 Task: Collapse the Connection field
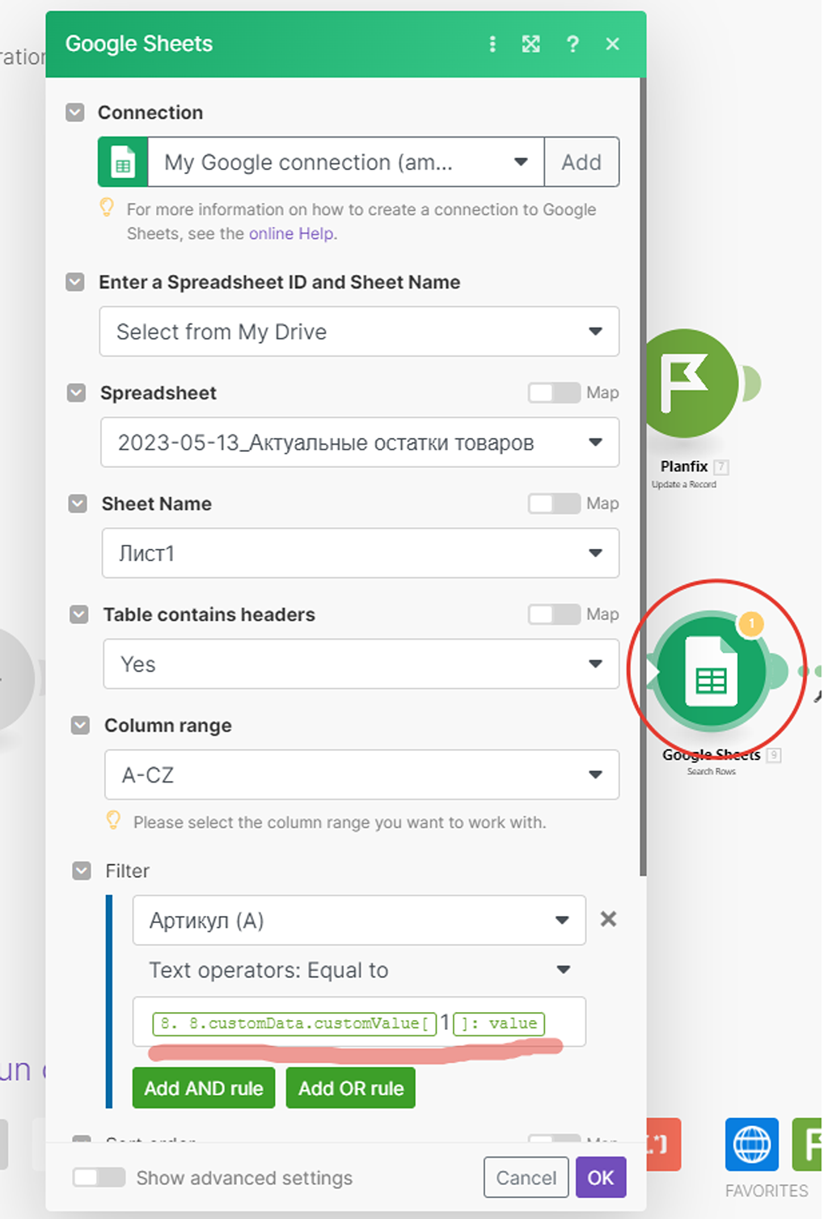click(x=75, y=112)
